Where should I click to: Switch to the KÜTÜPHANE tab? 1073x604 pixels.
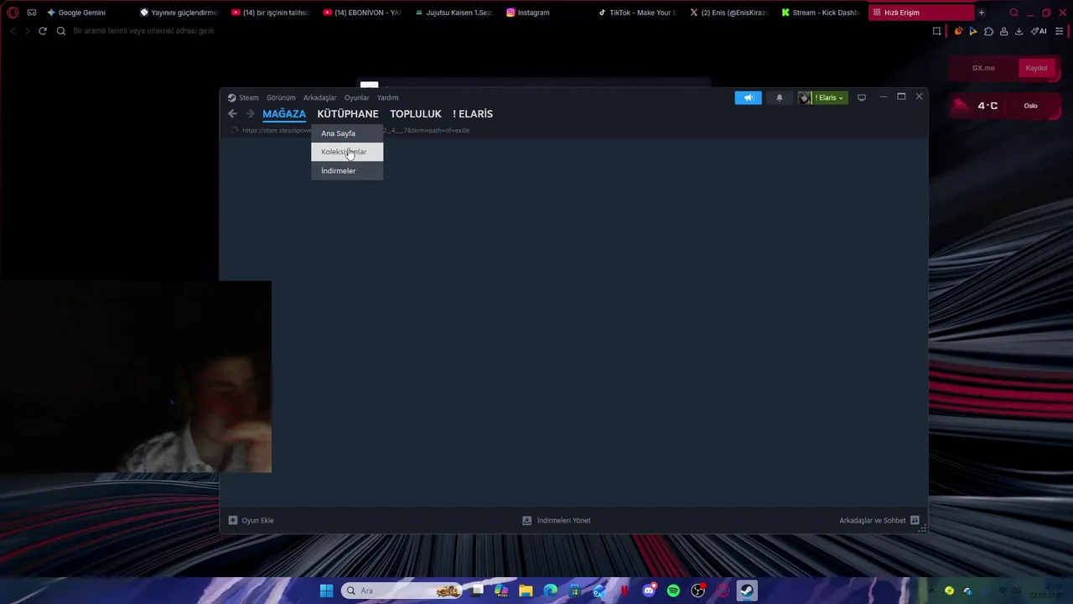[348, 113]
